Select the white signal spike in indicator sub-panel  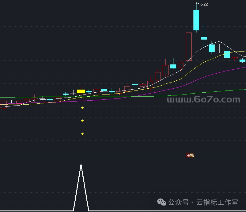tap(81, 187)
